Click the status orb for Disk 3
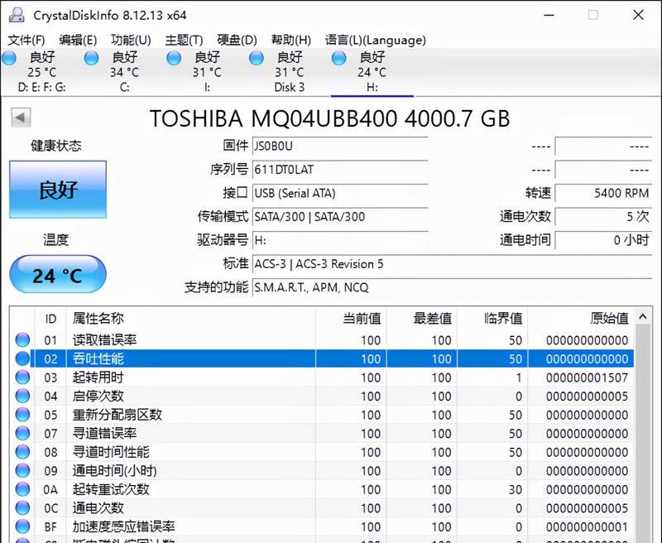 pos(257,58)
